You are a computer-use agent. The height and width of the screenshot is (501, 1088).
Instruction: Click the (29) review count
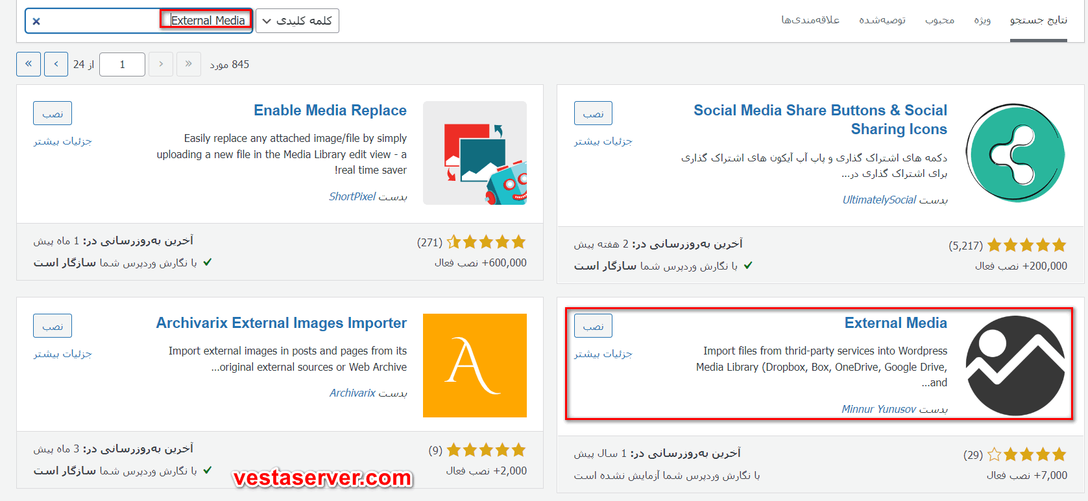pos(973,455)
